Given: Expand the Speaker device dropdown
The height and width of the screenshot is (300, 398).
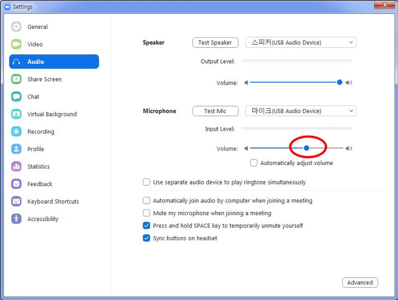Looking at the screenshot, I should (300, 43).
